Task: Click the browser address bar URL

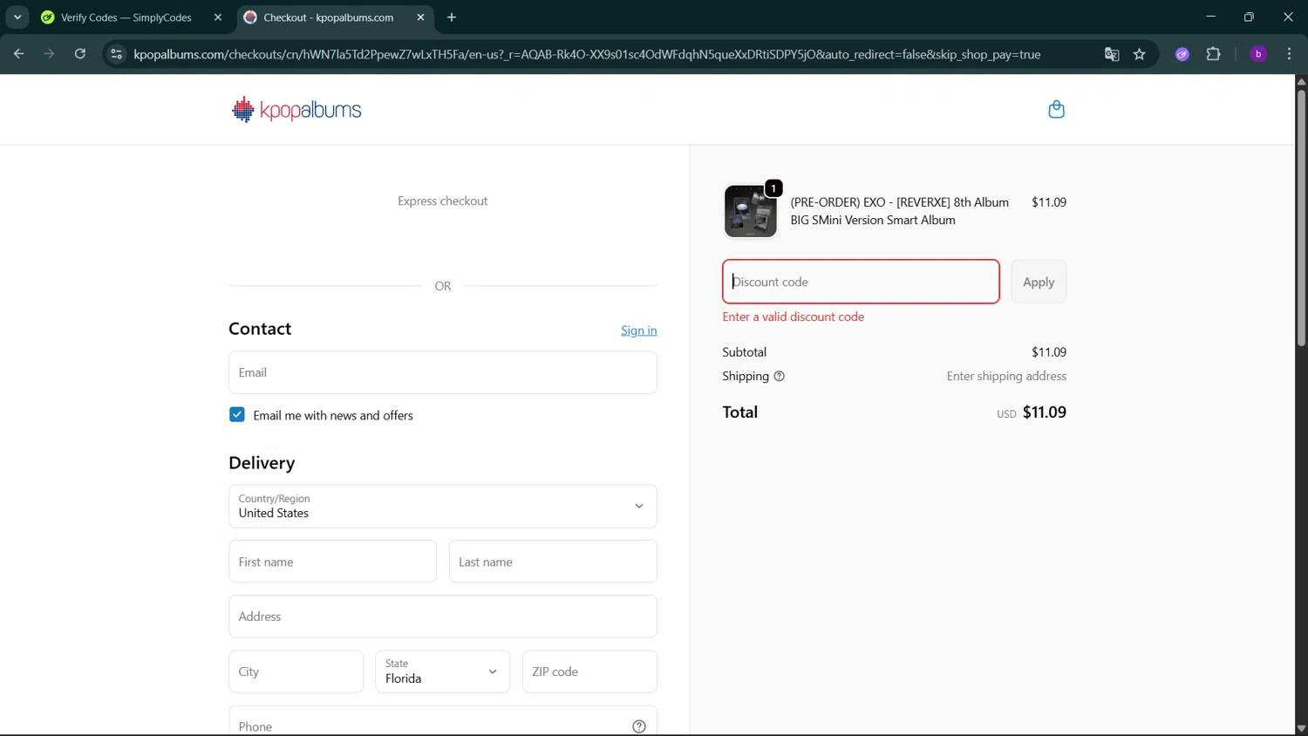Action: pyautogui.click(x=587, y=54)
